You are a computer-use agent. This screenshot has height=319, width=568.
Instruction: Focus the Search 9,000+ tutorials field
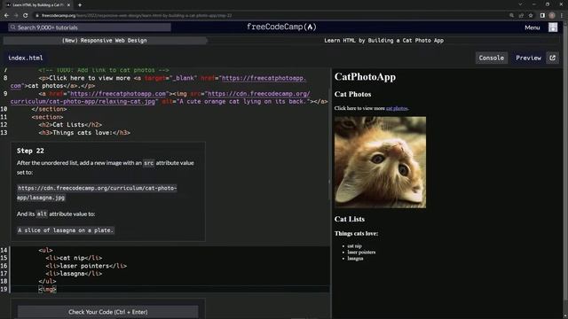(x=90, y=27)
